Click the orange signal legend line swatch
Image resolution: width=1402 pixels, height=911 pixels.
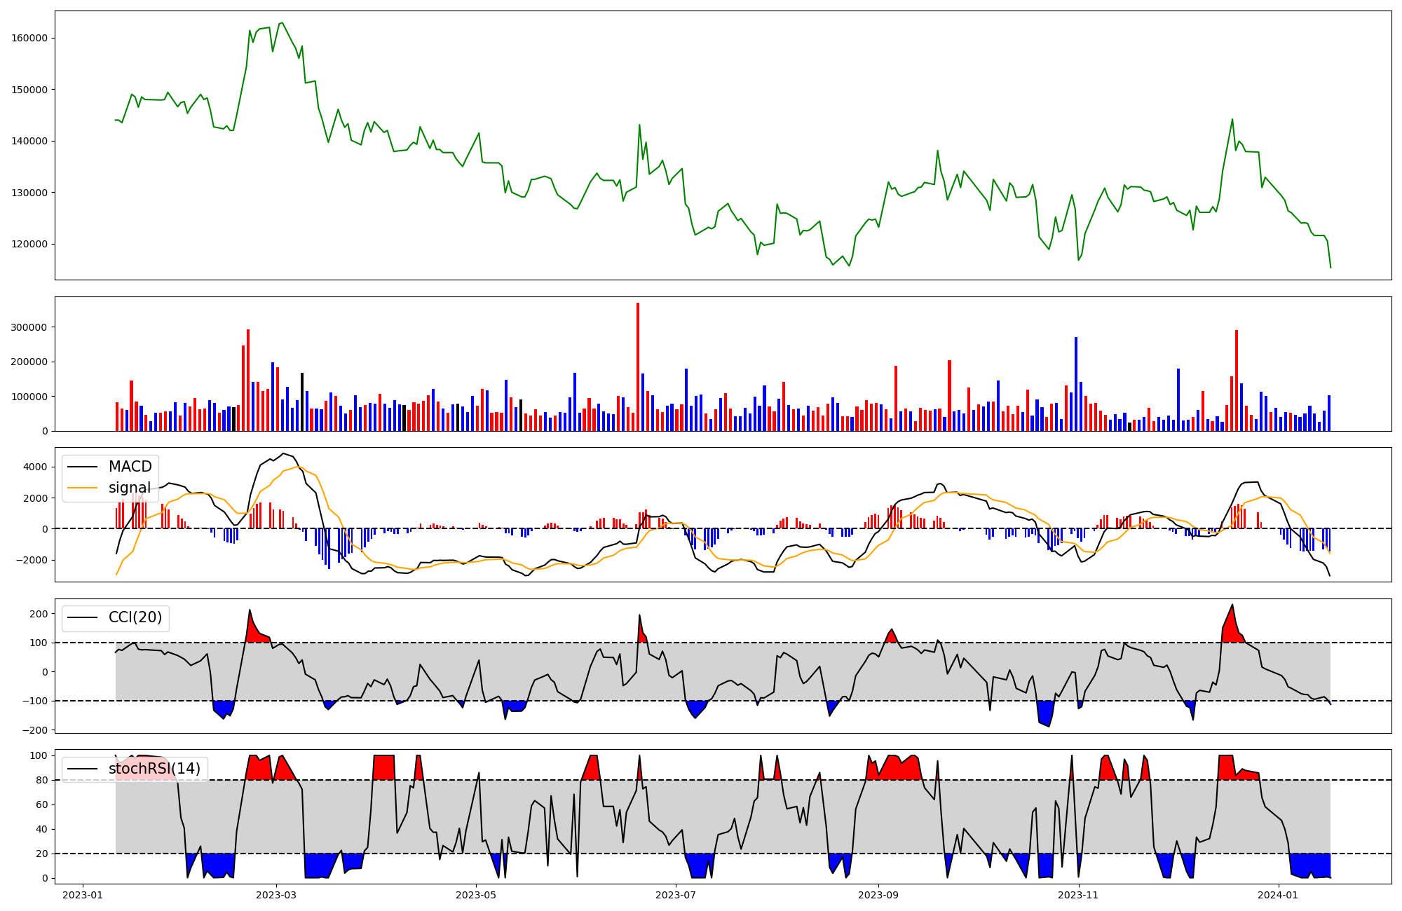pyautogui.click(x=83, y=488)
